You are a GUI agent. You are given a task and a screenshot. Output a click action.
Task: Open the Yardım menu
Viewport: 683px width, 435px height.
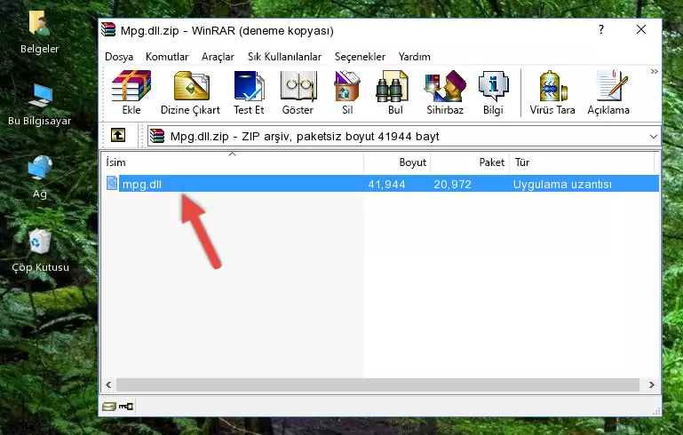click(414, 57)
